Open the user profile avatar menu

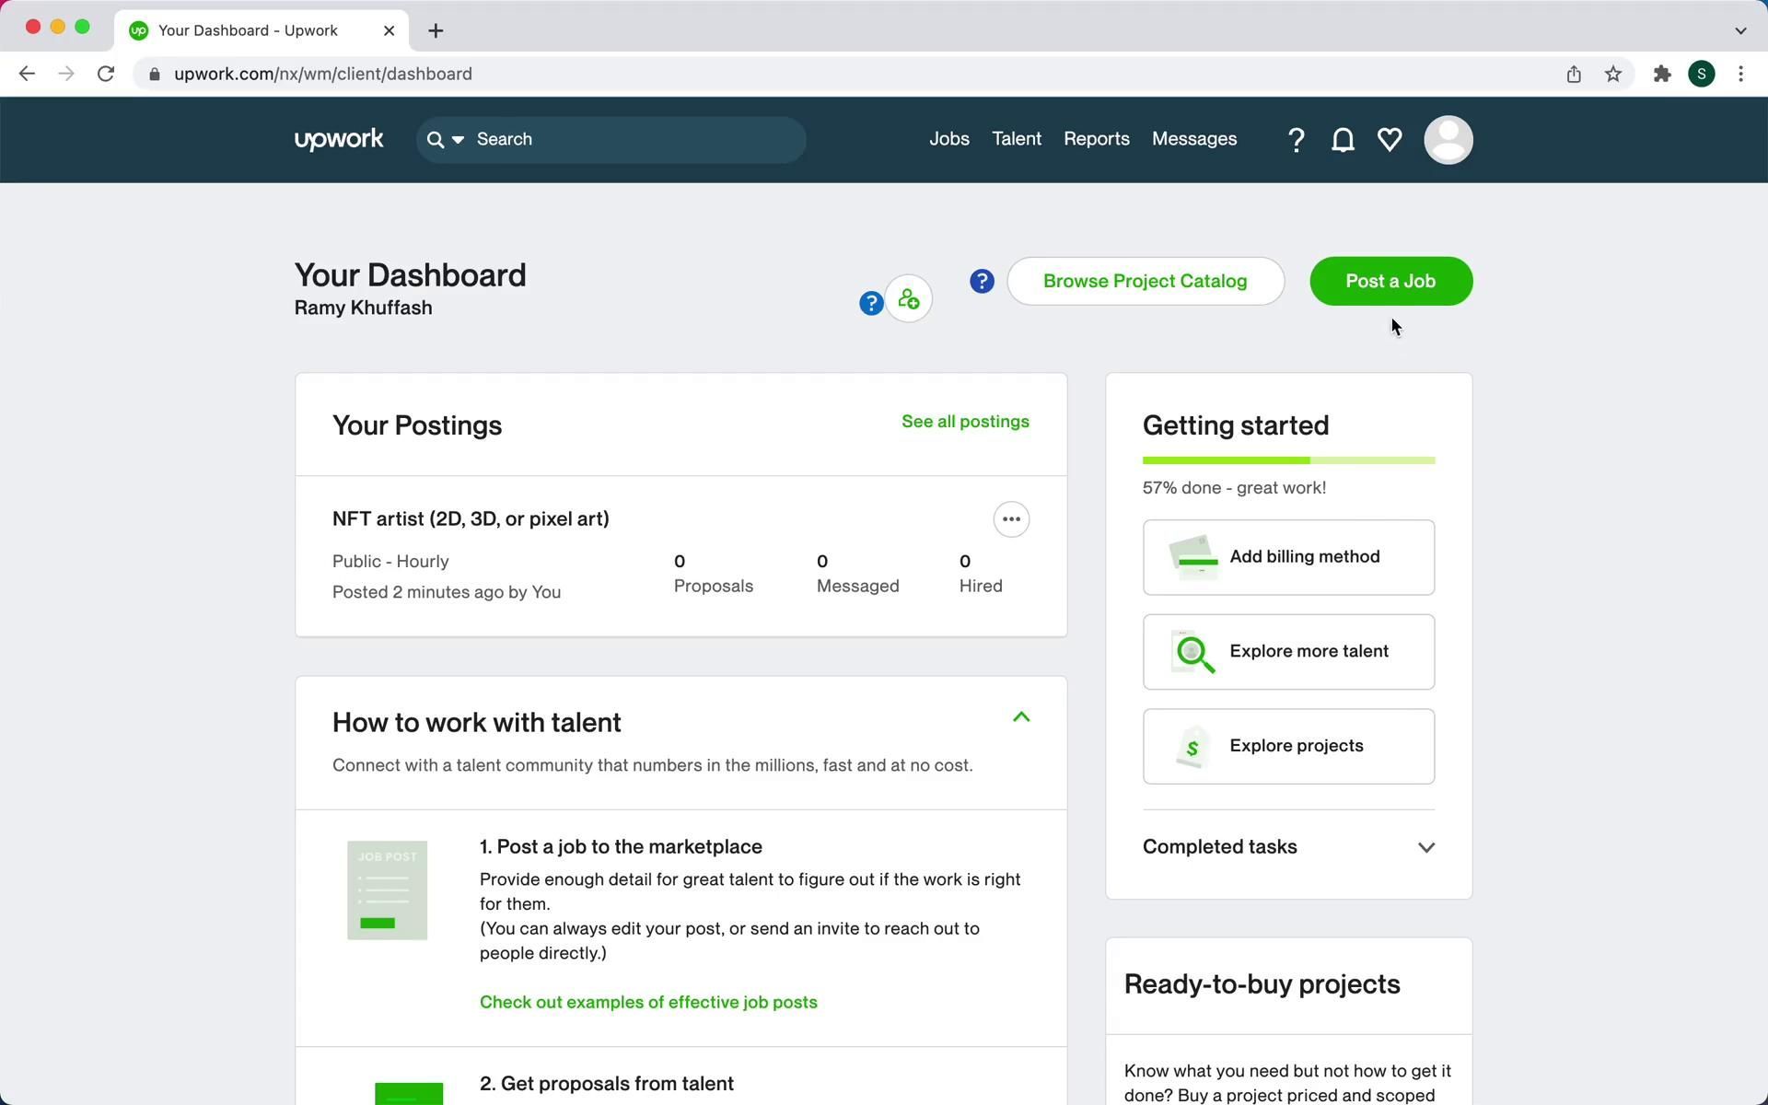point(1448,140)
